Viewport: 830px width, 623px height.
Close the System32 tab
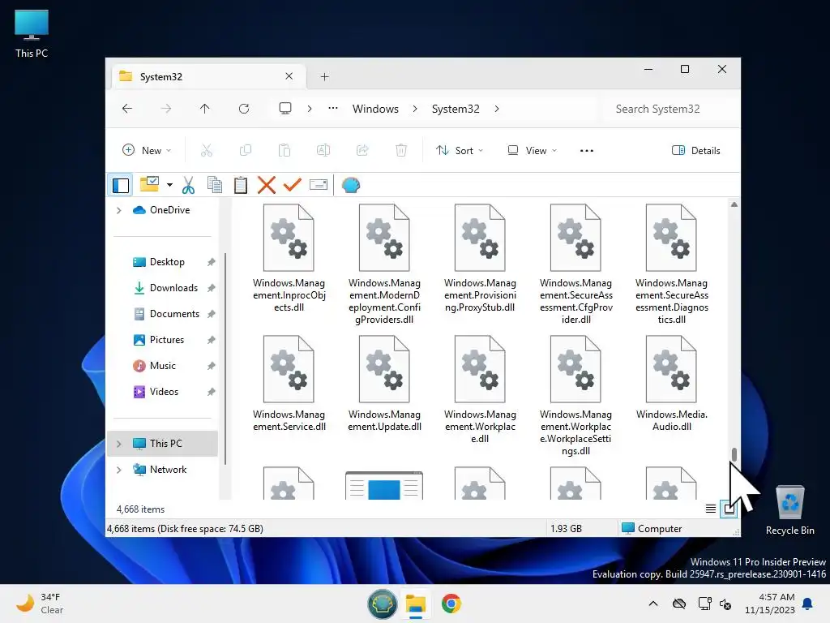click(x=289, y=76)
